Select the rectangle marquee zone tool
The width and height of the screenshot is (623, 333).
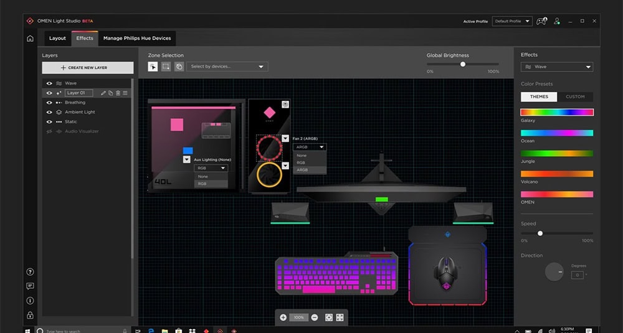point(166,67)
